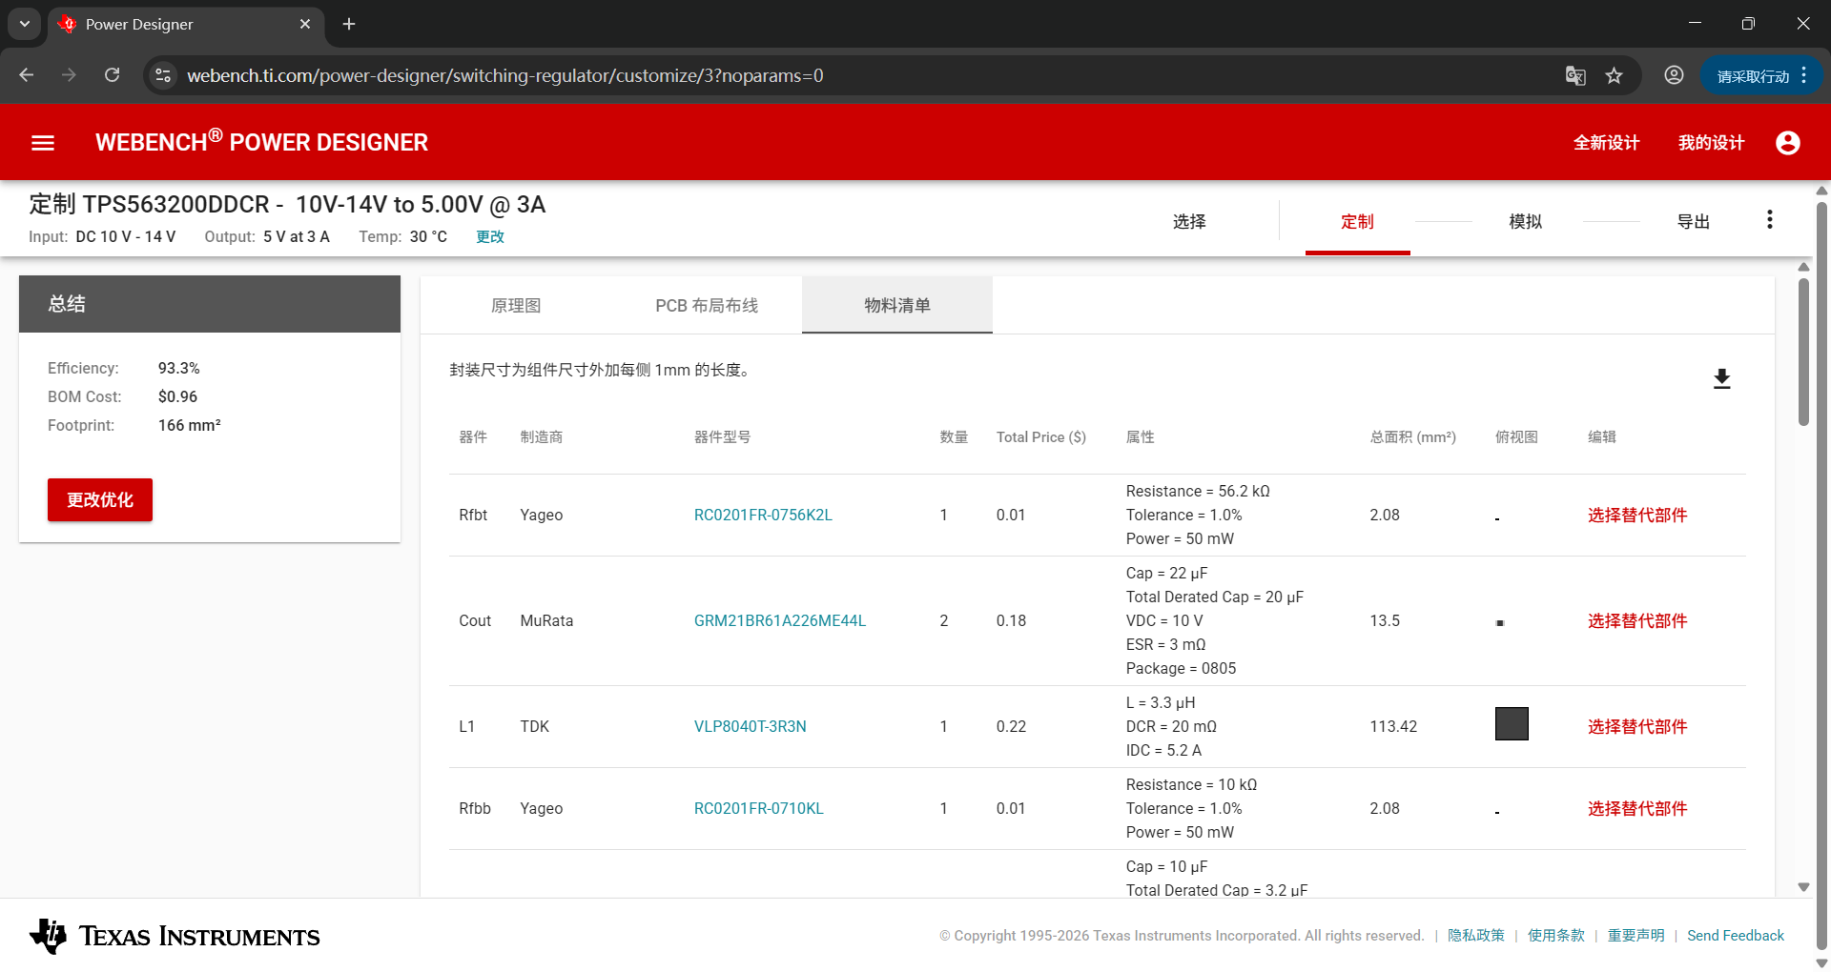Click the Cout top view thumbnail
The image size is (1831, 972).
click(x=1500, y=623)
